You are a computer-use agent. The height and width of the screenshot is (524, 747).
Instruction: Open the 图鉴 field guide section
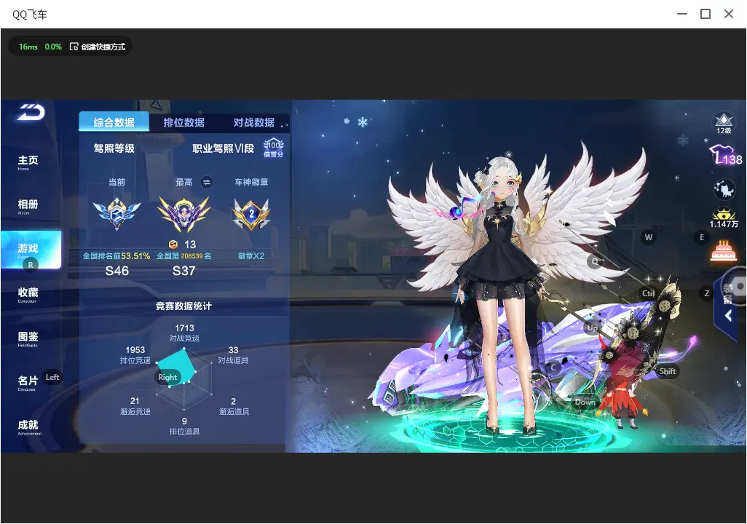click(28, 338)
